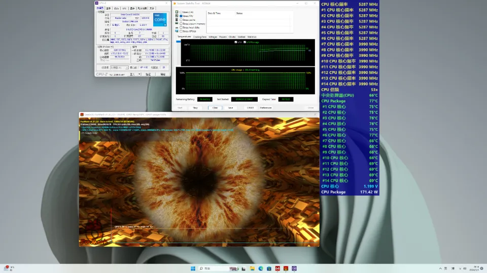This screenshot has height=273, width=487.
Task: Switch to the Powers tab
Action: (223, 37)
